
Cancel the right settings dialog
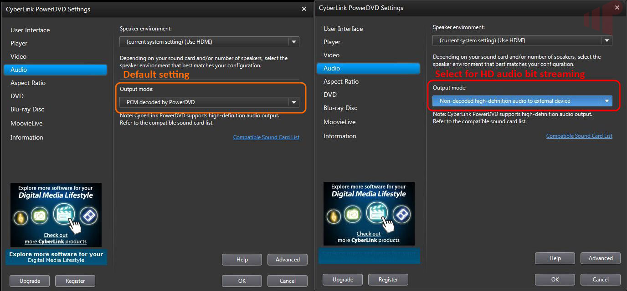point(601,280)
